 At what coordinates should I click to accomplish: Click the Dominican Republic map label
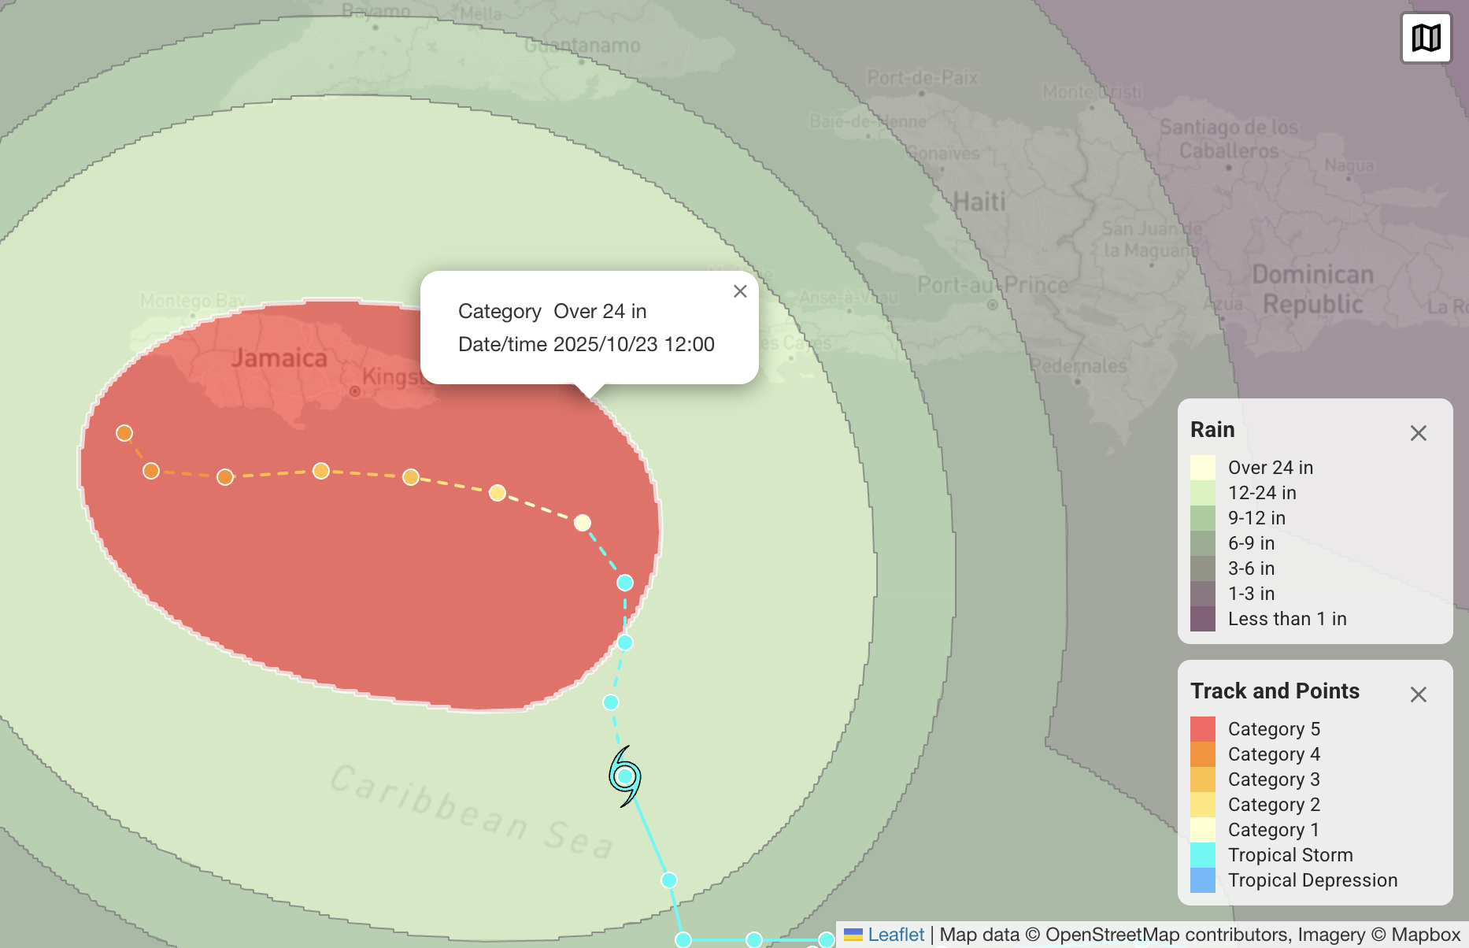coord(1312,290)
